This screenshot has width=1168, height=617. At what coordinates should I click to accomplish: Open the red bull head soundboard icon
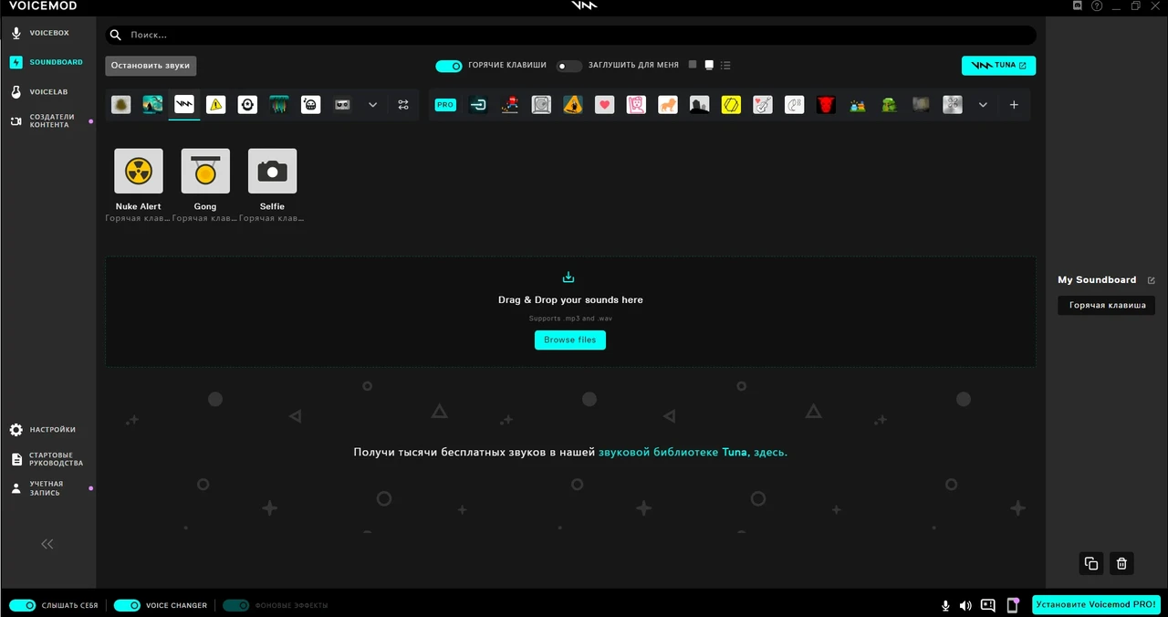click(825, 104)
